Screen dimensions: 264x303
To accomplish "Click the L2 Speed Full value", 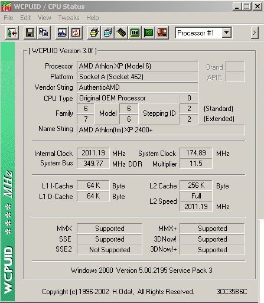I will [196, 196].
